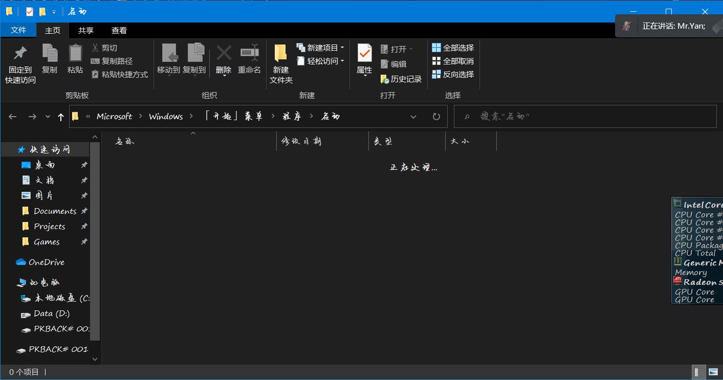Viewport: 723px width, 380px height.
Task: Click 「开始」菜单 breadcrumb segment
Action: (x=233, y=117)
